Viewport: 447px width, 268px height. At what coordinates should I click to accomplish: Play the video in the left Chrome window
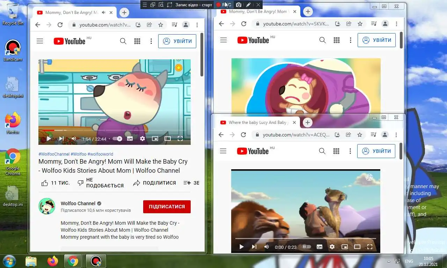[49, 139]
